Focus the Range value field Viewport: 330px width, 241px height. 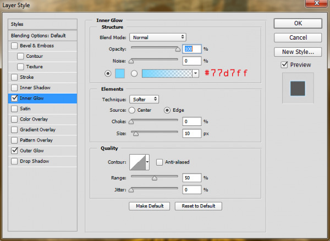pyautogui.click(x=192, y=178)
